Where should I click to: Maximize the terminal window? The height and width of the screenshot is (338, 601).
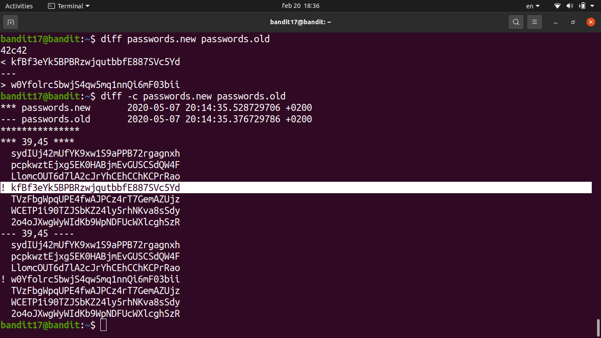(x=573, y=22)
